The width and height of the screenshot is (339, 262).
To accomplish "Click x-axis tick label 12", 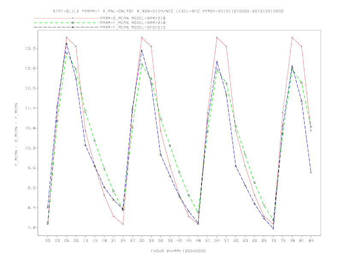I will coord(86,241).
